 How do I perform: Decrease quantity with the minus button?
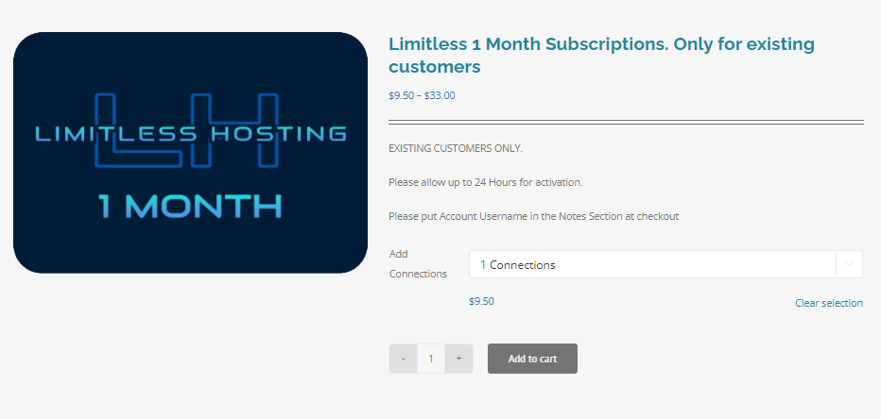pos(404,359)
